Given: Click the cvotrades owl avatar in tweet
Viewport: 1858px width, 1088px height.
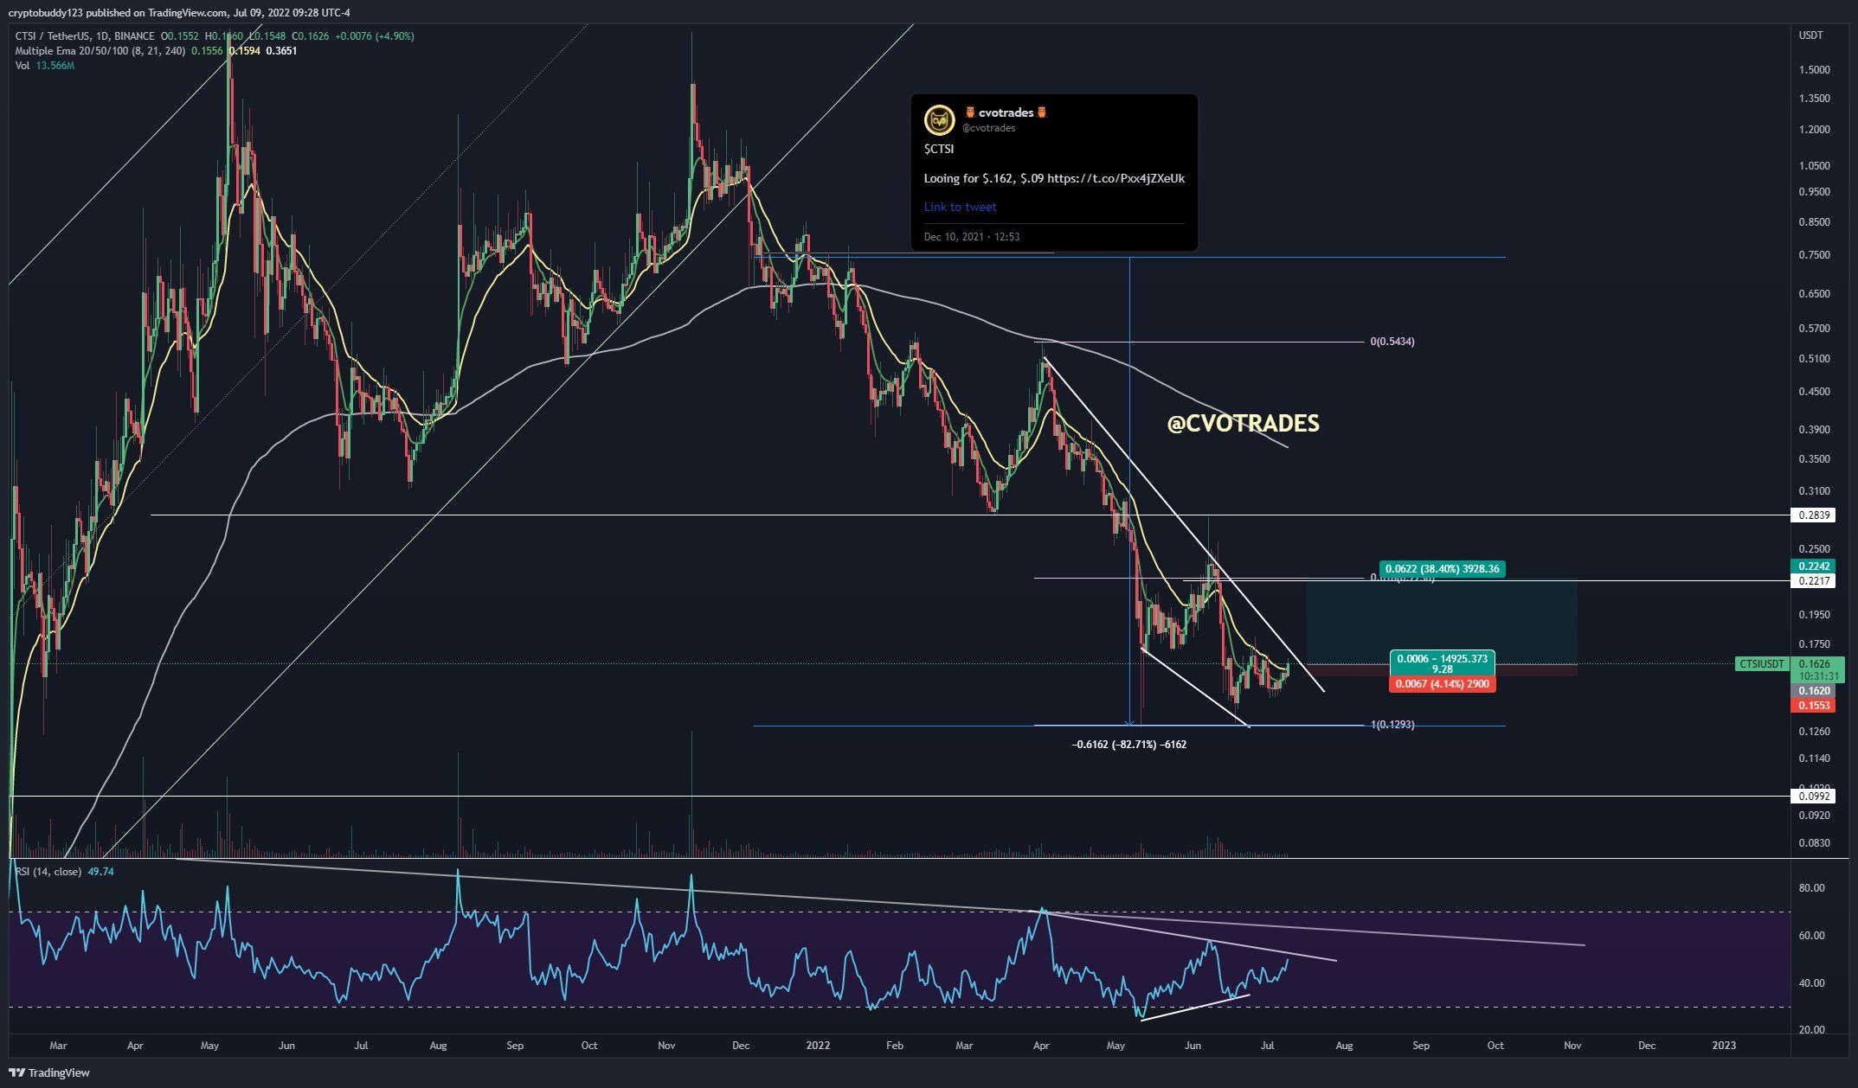Looking at the screenshot, I should pyautogui.click(x=939, y=119).
